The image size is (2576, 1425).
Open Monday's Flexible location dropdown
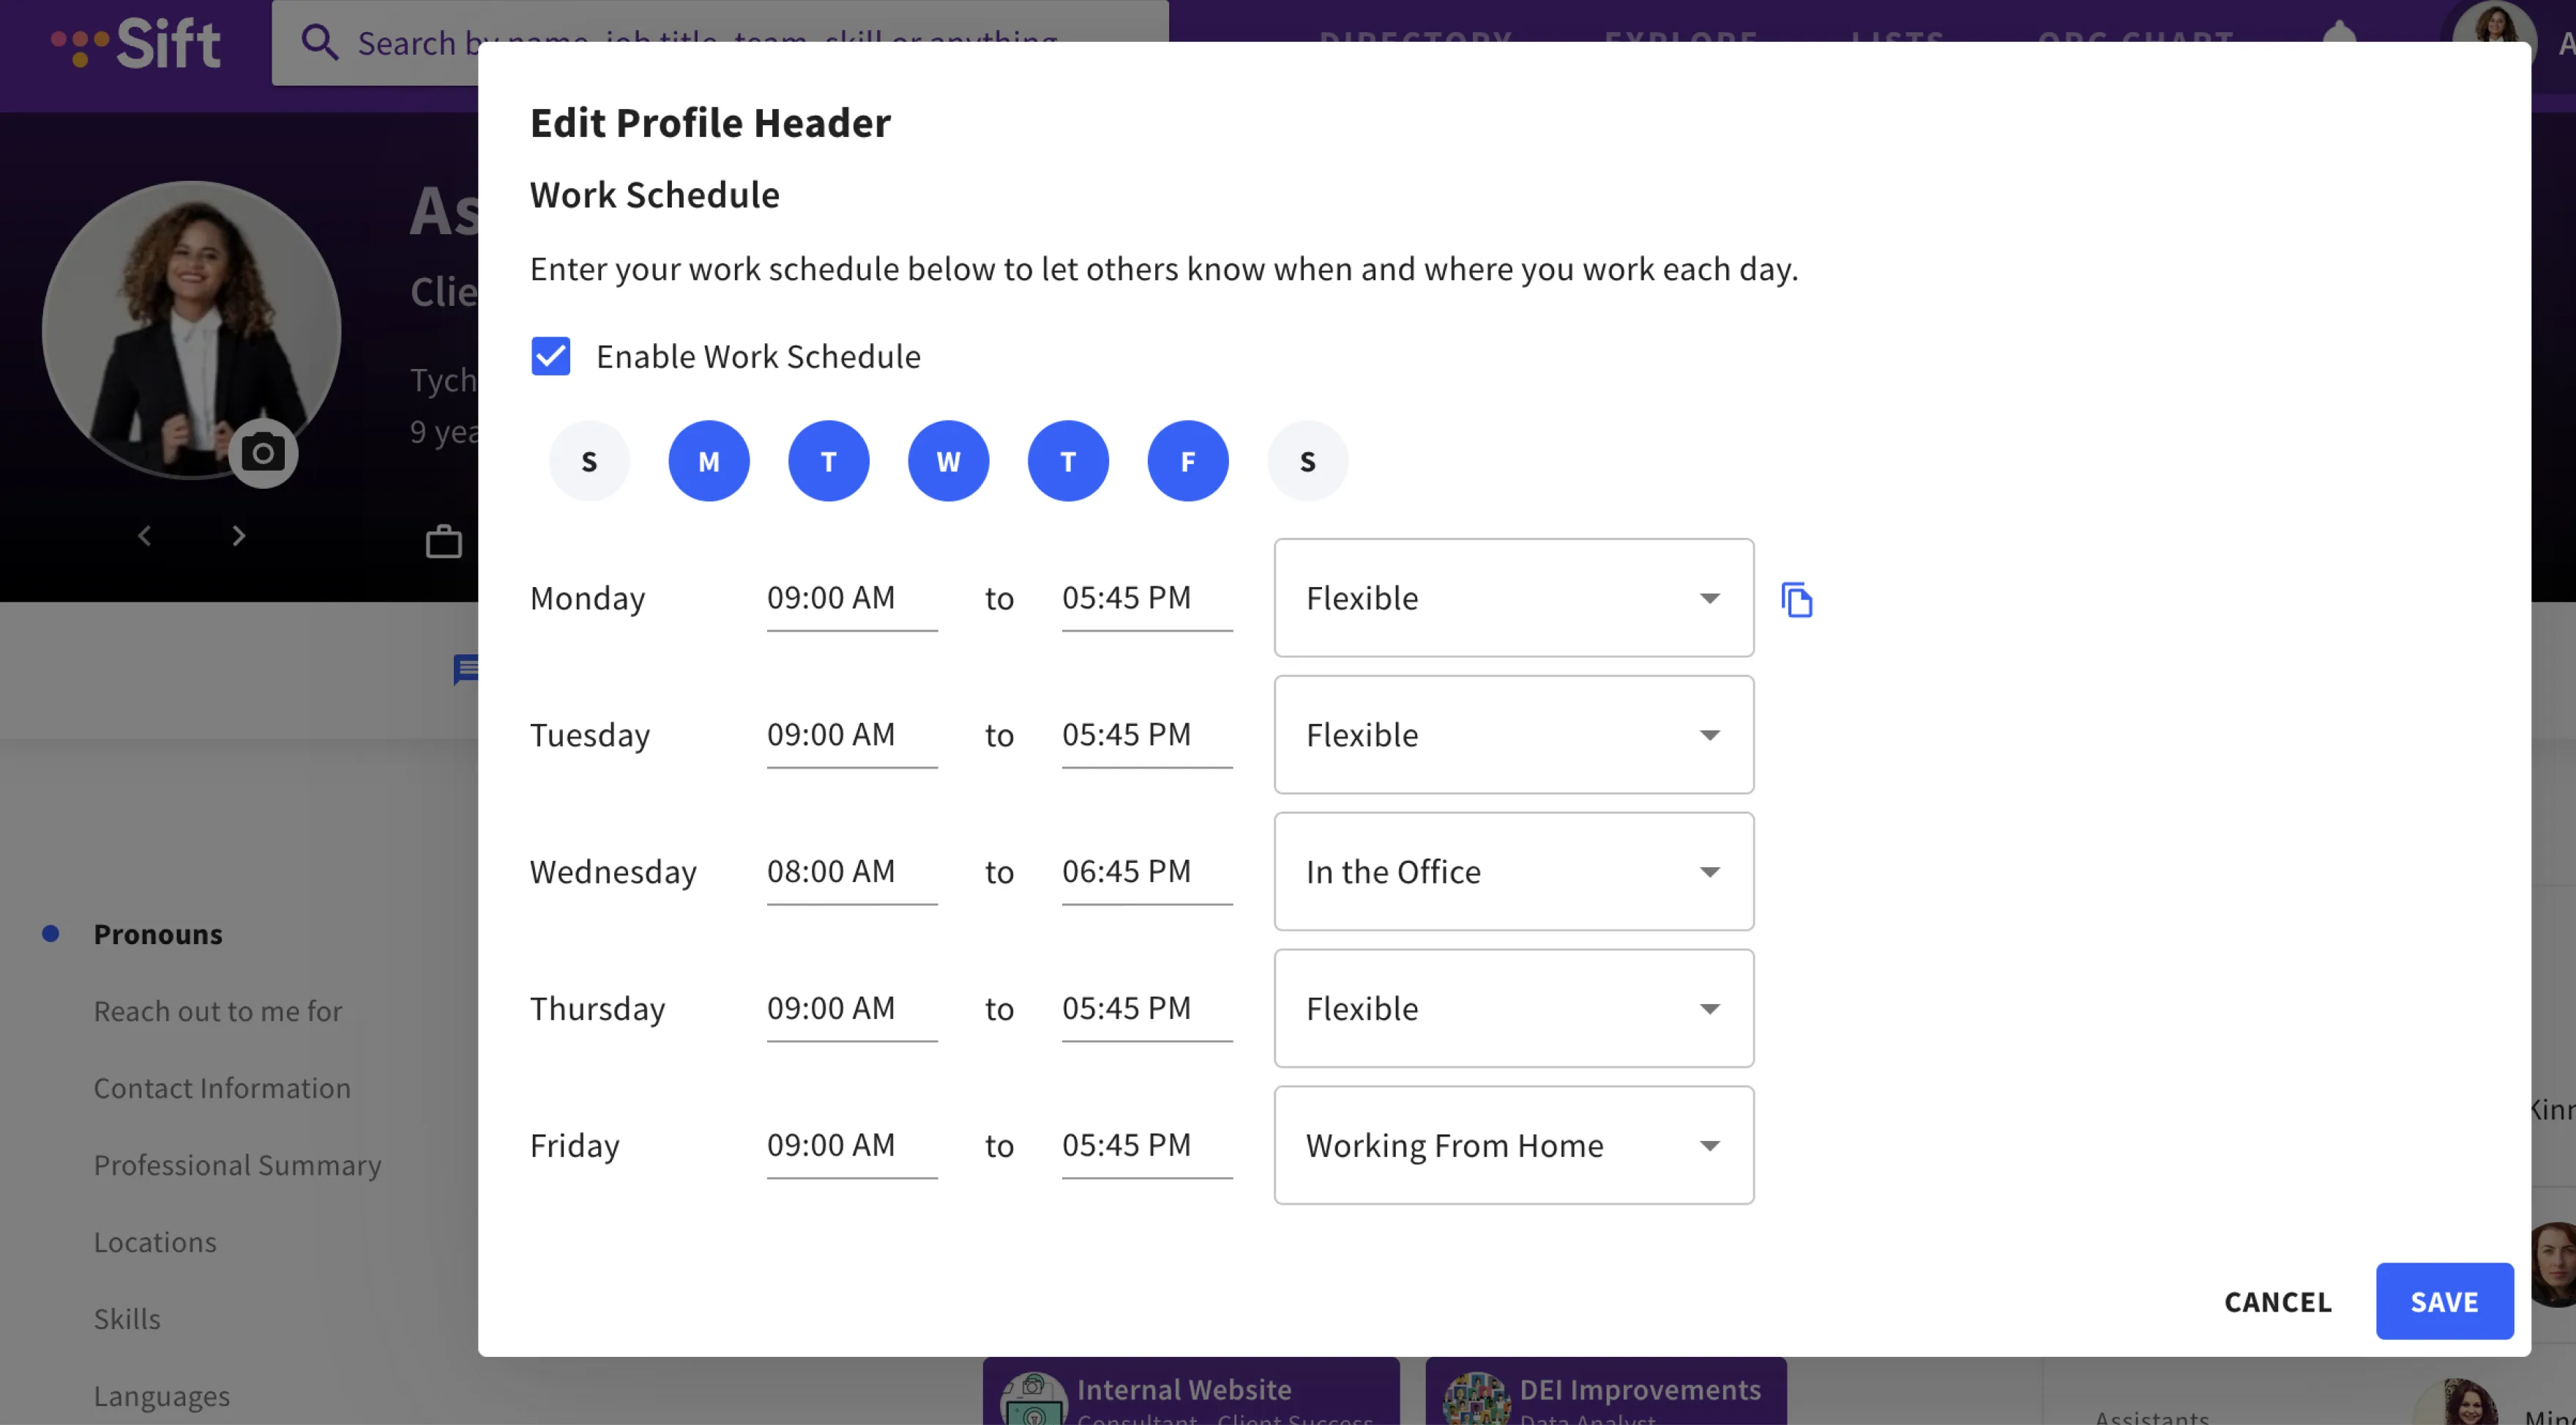pos(1513,598)
